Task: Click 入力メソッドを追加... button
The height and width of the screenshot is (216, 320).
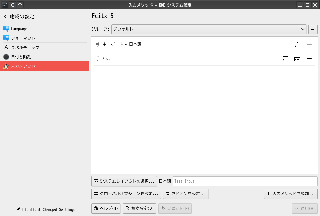Action: [x=291, y=194]
